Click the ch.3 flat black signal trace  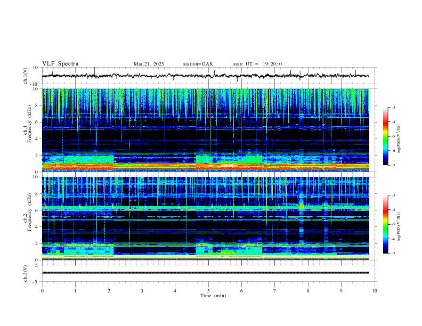coord(206,273)
